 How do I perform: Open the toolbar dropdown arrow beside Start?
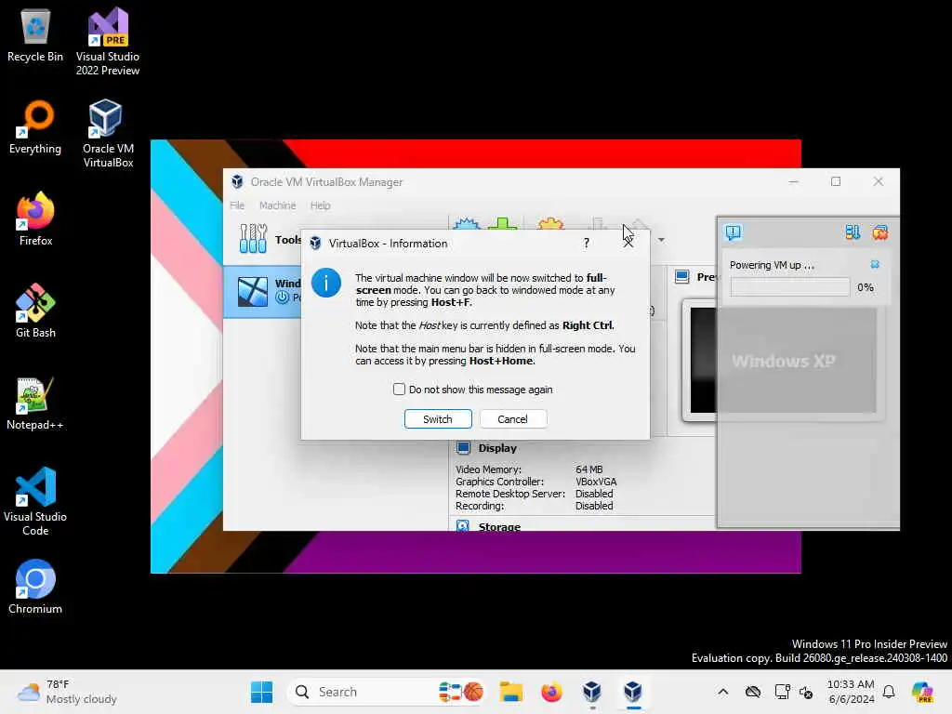pos(661,240)
